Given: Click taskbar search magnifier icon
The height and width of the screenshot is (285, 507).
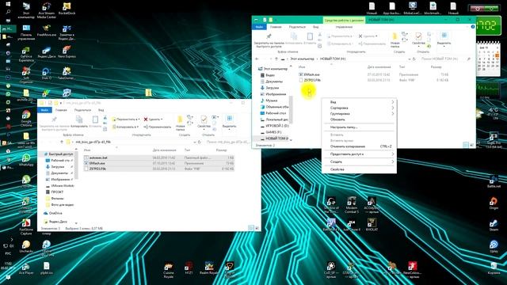Looking at the screenshot, I should click(x=8, y=12).
